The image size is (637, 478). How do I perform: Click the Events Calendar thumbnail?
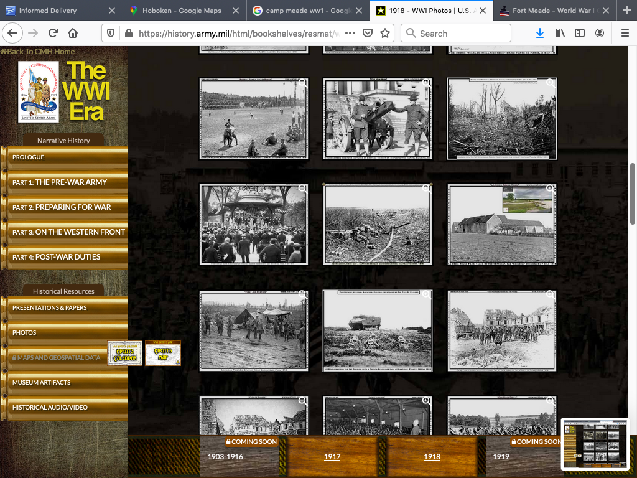[125, 354]
